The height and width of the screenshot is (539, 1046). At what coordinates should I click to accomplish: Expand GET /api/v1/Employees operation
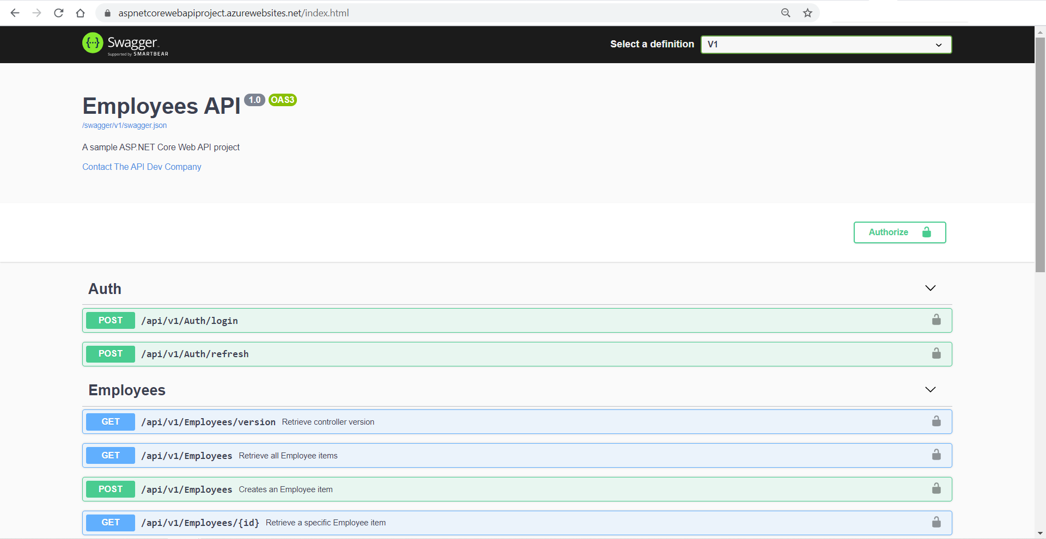click(x=517, y=456)
